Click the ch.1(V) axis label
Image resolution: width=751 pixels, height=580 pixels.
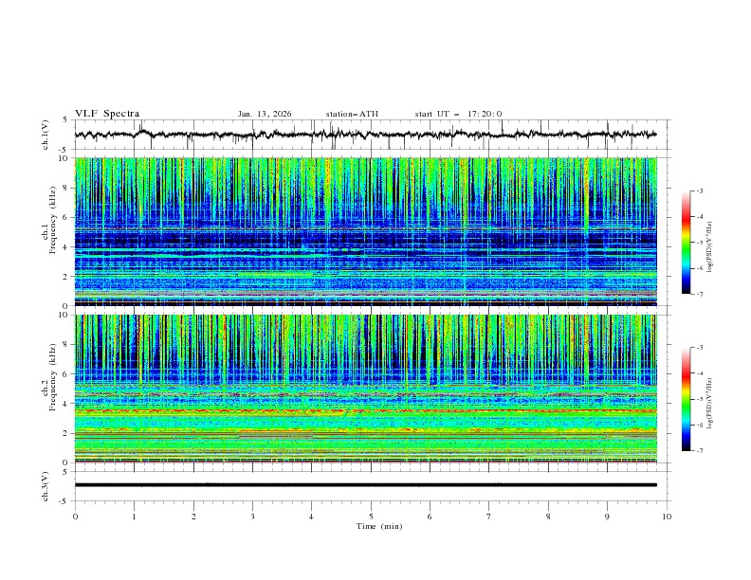(x=45, y=135)
